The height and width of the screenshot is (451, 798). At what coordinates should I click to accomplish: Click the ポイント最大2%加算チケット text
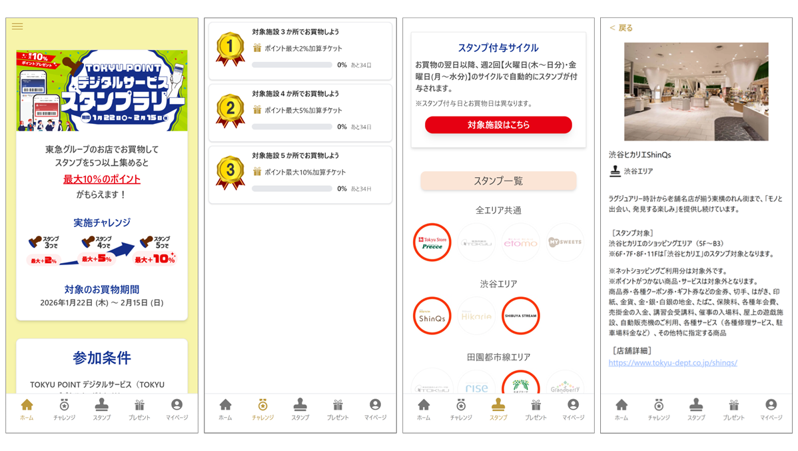point(303,49)
